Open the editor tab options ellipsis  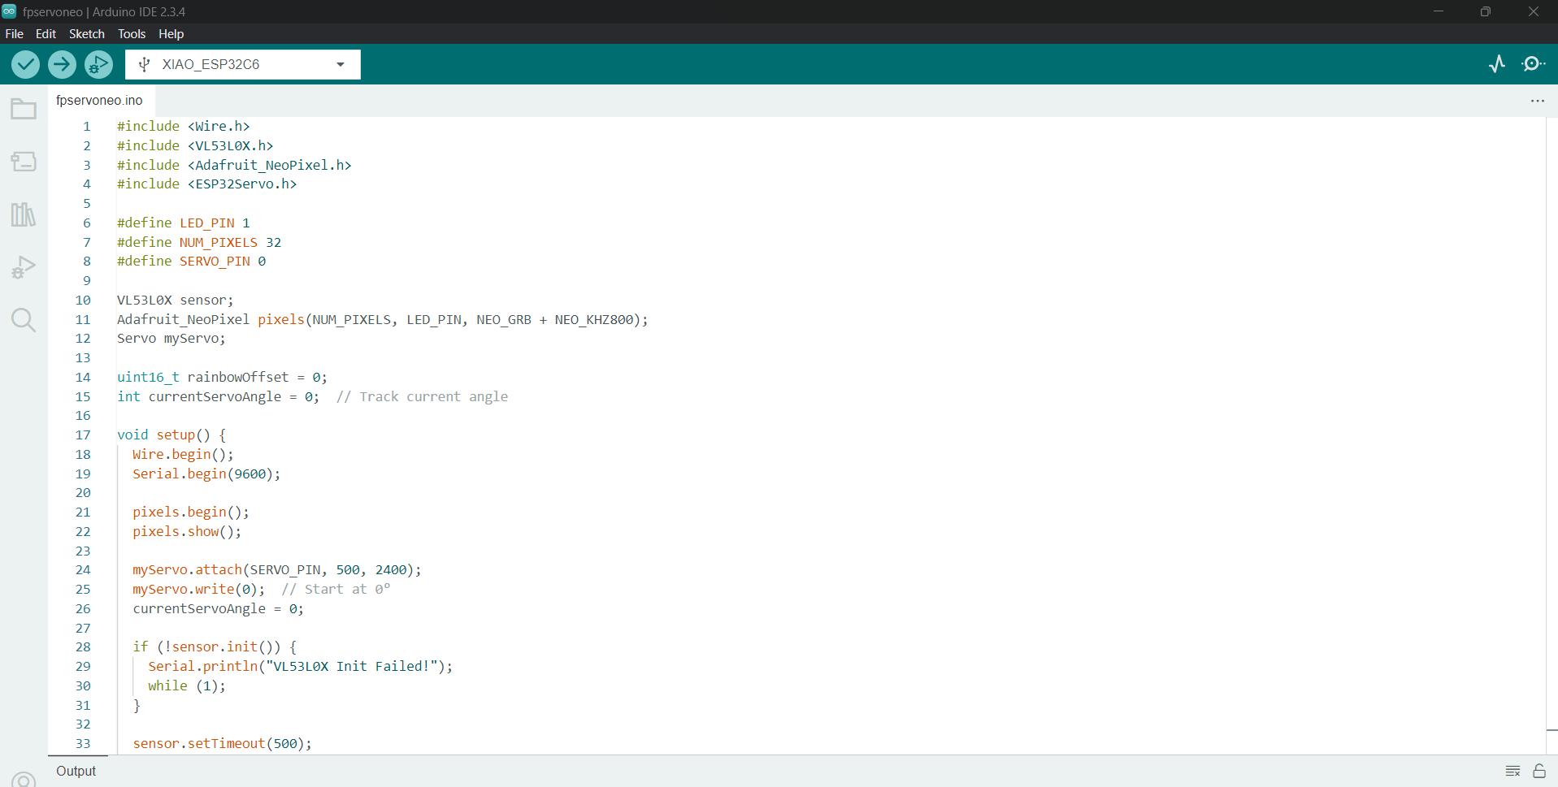(1538, 101)
